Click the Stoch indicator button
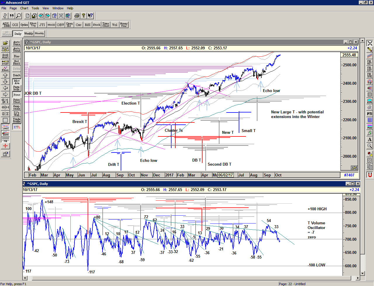The height and width of the screenshot is (286, 374). (97, 25)
